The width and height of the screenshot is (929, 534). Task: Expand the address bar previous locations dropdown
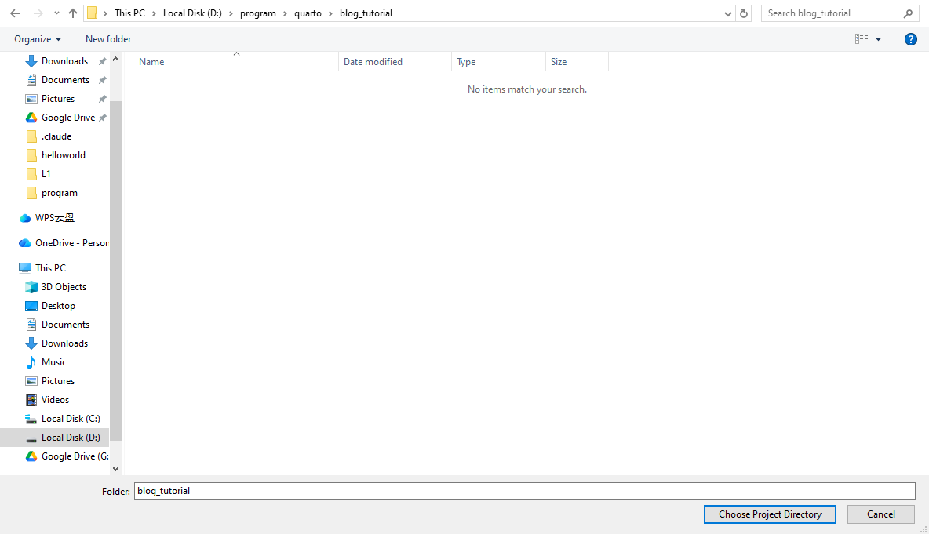tap(729, 13)
